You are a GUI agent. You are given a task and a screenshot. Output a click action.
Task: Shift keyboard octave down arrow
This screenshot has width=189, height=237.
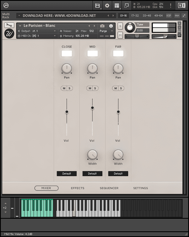tap(6, 212)
